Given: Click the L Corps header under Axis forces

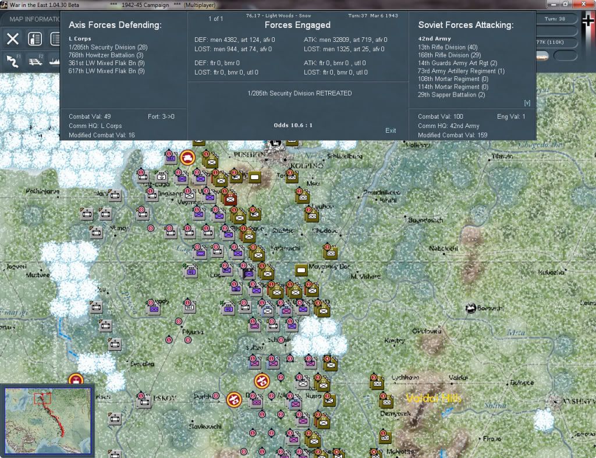Looking at the screenshot, I should (80, 39).
